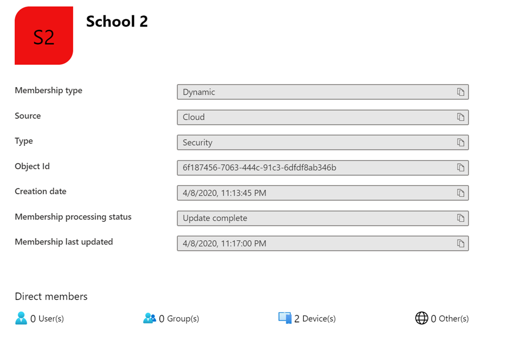Click the Other(s) globe icon
The width and height of the screenshot is (523, 337).
pyautogui.click(x=421, y=318)
